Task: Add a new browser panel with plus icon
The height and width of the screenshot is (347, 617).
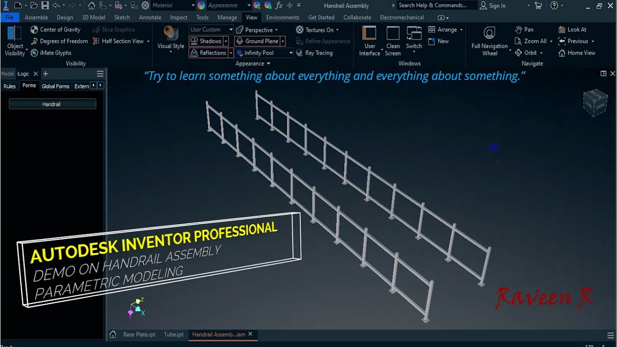Action: coord(45,74)
